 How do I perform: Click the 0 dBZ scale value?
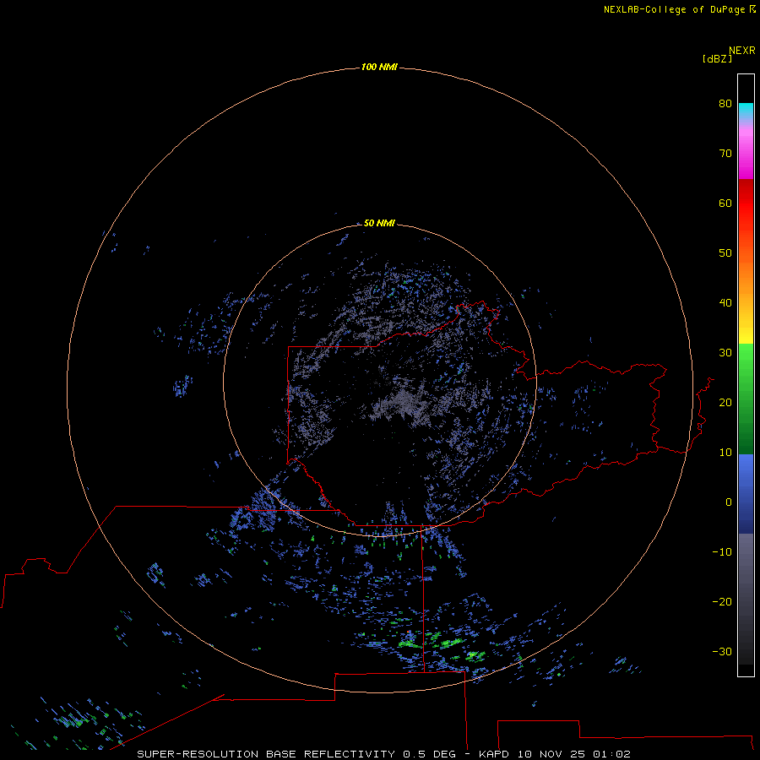coord(729,502)
